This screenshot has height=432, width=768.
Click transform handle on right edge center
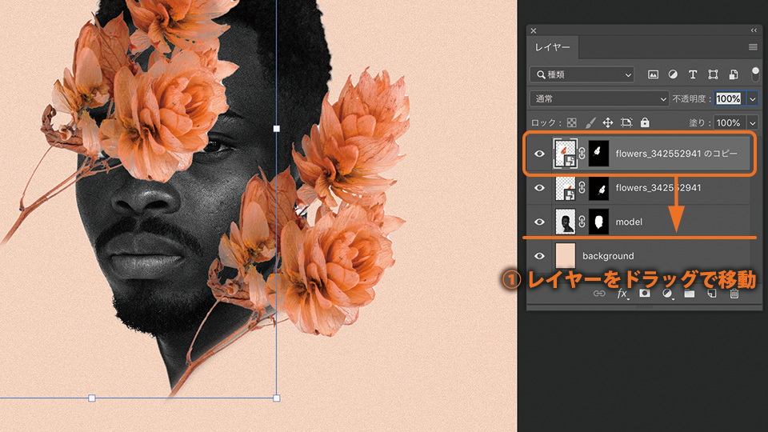click(x=276, y=128)
